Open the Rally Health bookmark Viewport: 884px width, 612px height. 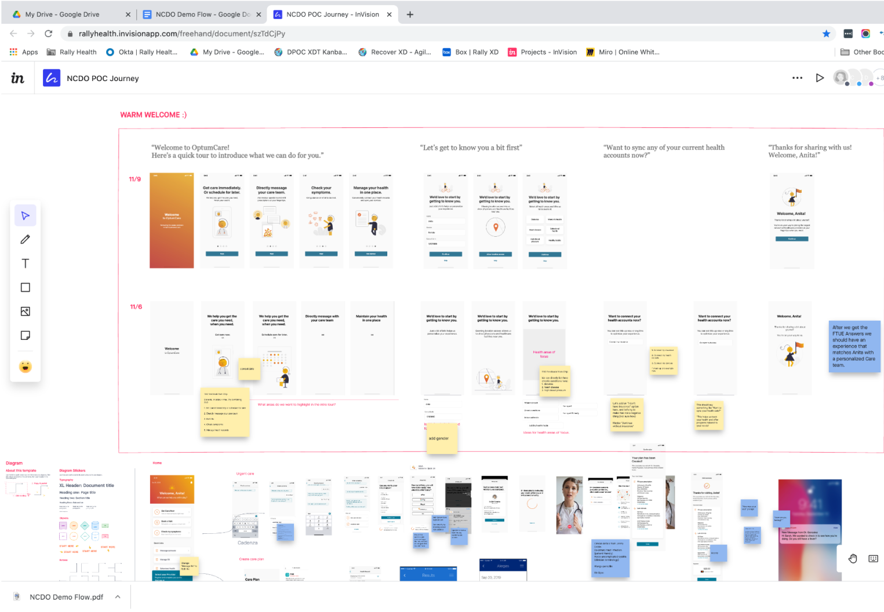(72, 52)
